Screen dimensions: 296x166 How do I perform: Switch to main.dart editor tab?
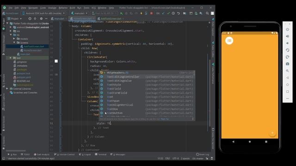pos(59,18)
